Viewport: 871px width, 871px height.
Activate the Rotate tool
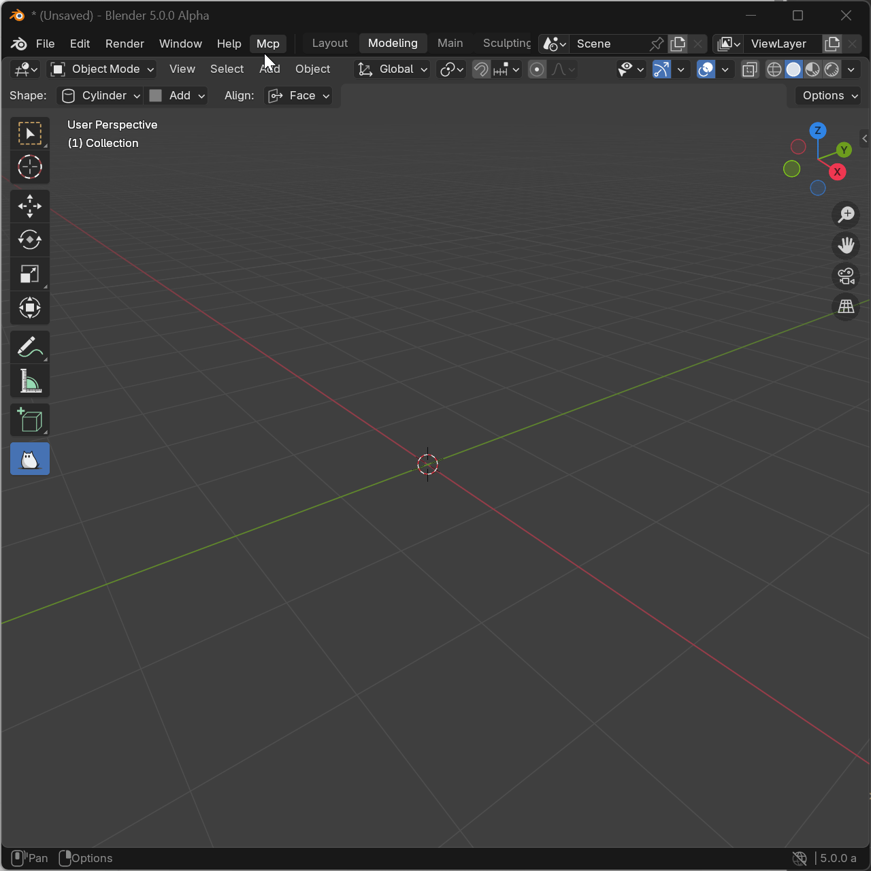[x=30, y=240]
